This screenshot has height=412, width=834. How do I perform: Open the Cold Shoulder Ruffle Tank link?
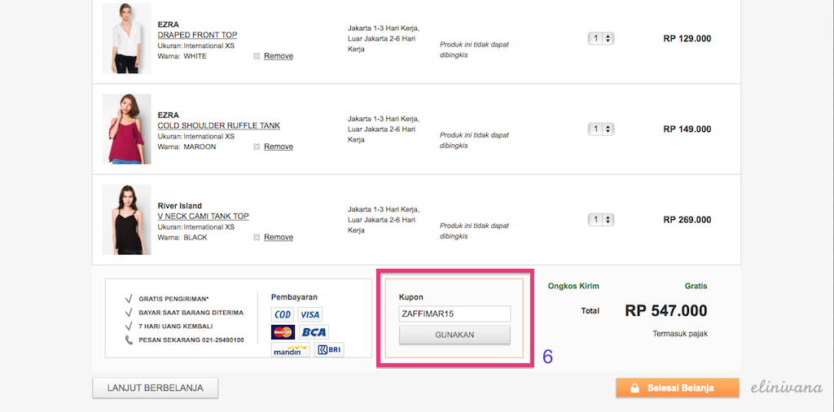click(218, 126)
